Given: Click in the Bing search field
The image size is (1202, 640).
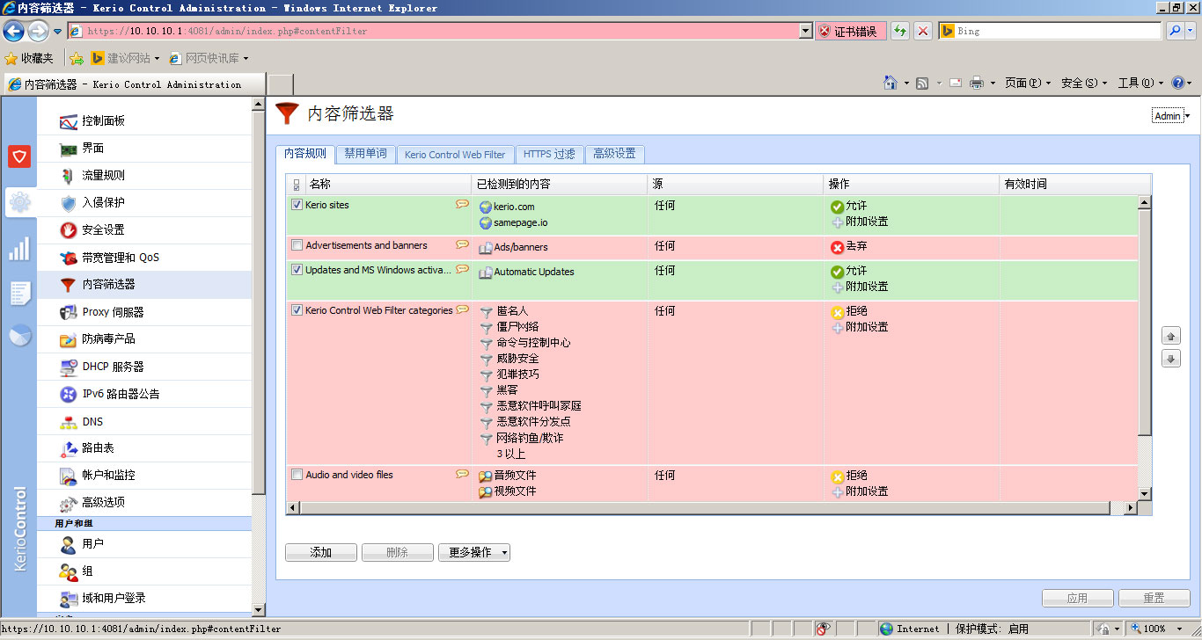Looking at the screenshot, I should (1050, 31).
